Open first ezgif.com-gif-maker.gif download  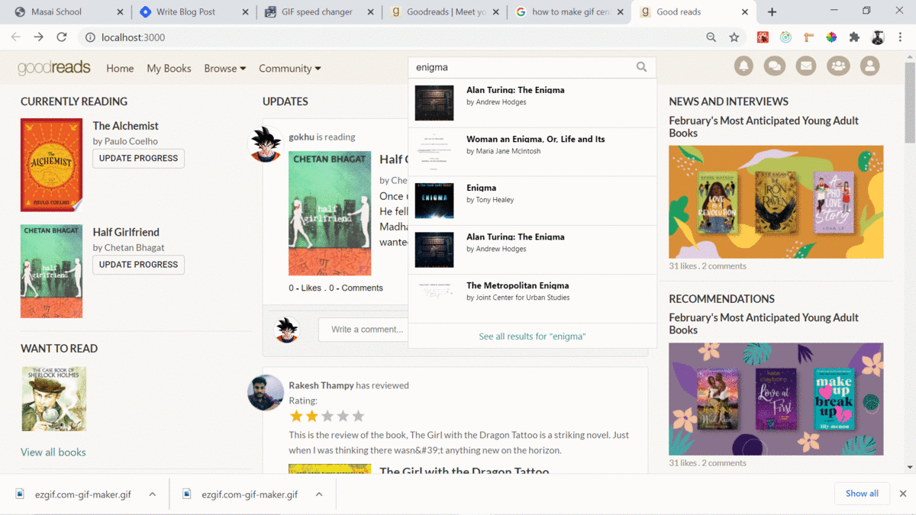tap(82, 494)
